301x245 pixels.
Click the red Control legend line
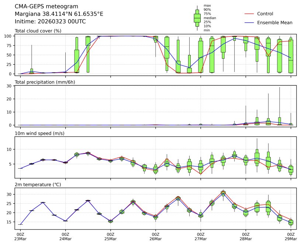tap(249, 14)
